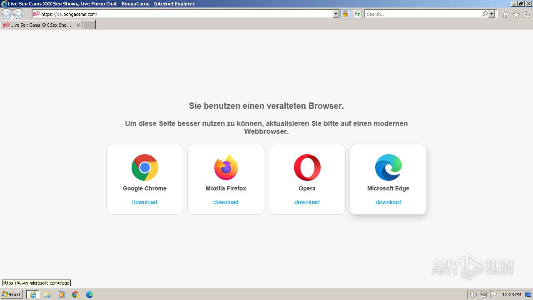This screenshot has height=300, width=533.
Task: Open the Tools gear icon
Action: [x=526, y=15]
